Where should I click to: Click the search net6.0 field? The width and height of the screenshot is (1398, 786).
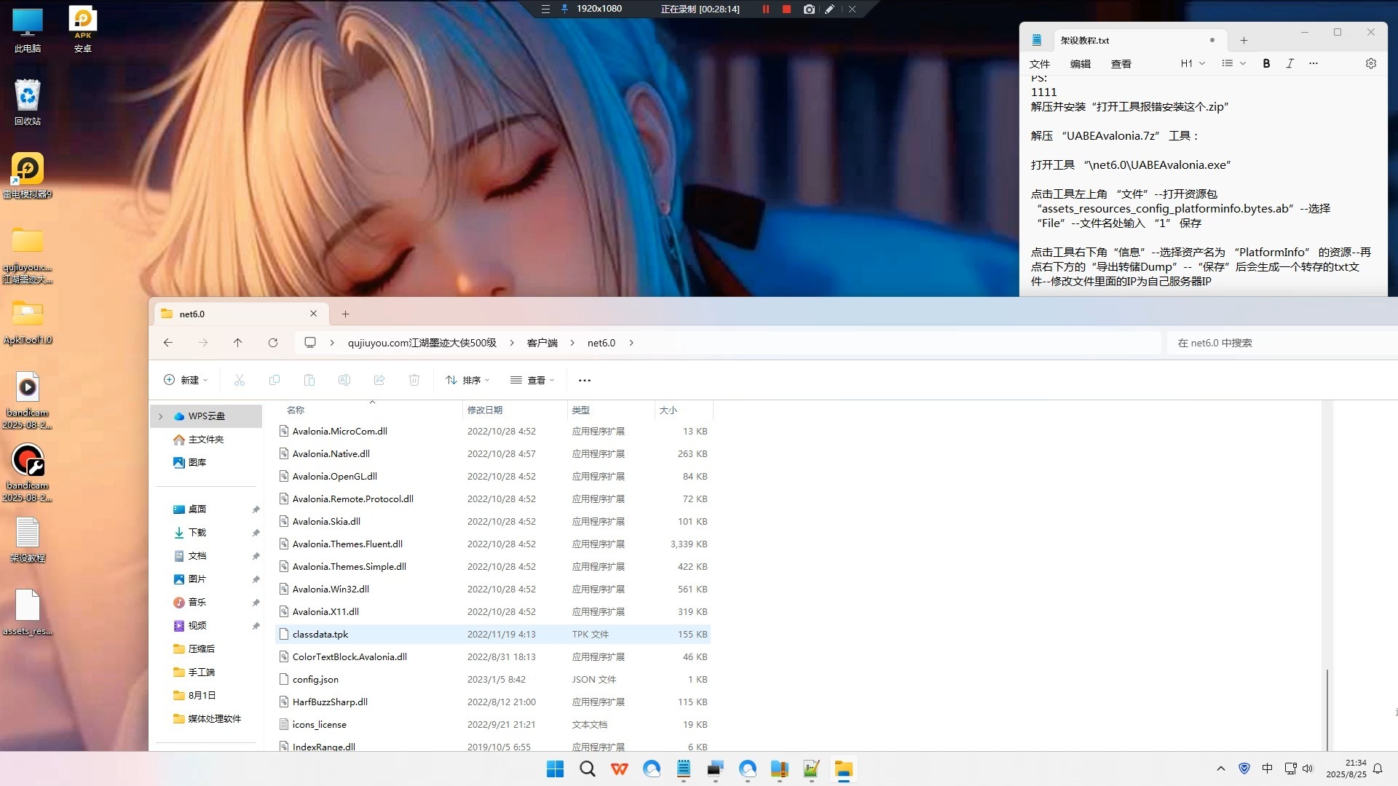1281,343
